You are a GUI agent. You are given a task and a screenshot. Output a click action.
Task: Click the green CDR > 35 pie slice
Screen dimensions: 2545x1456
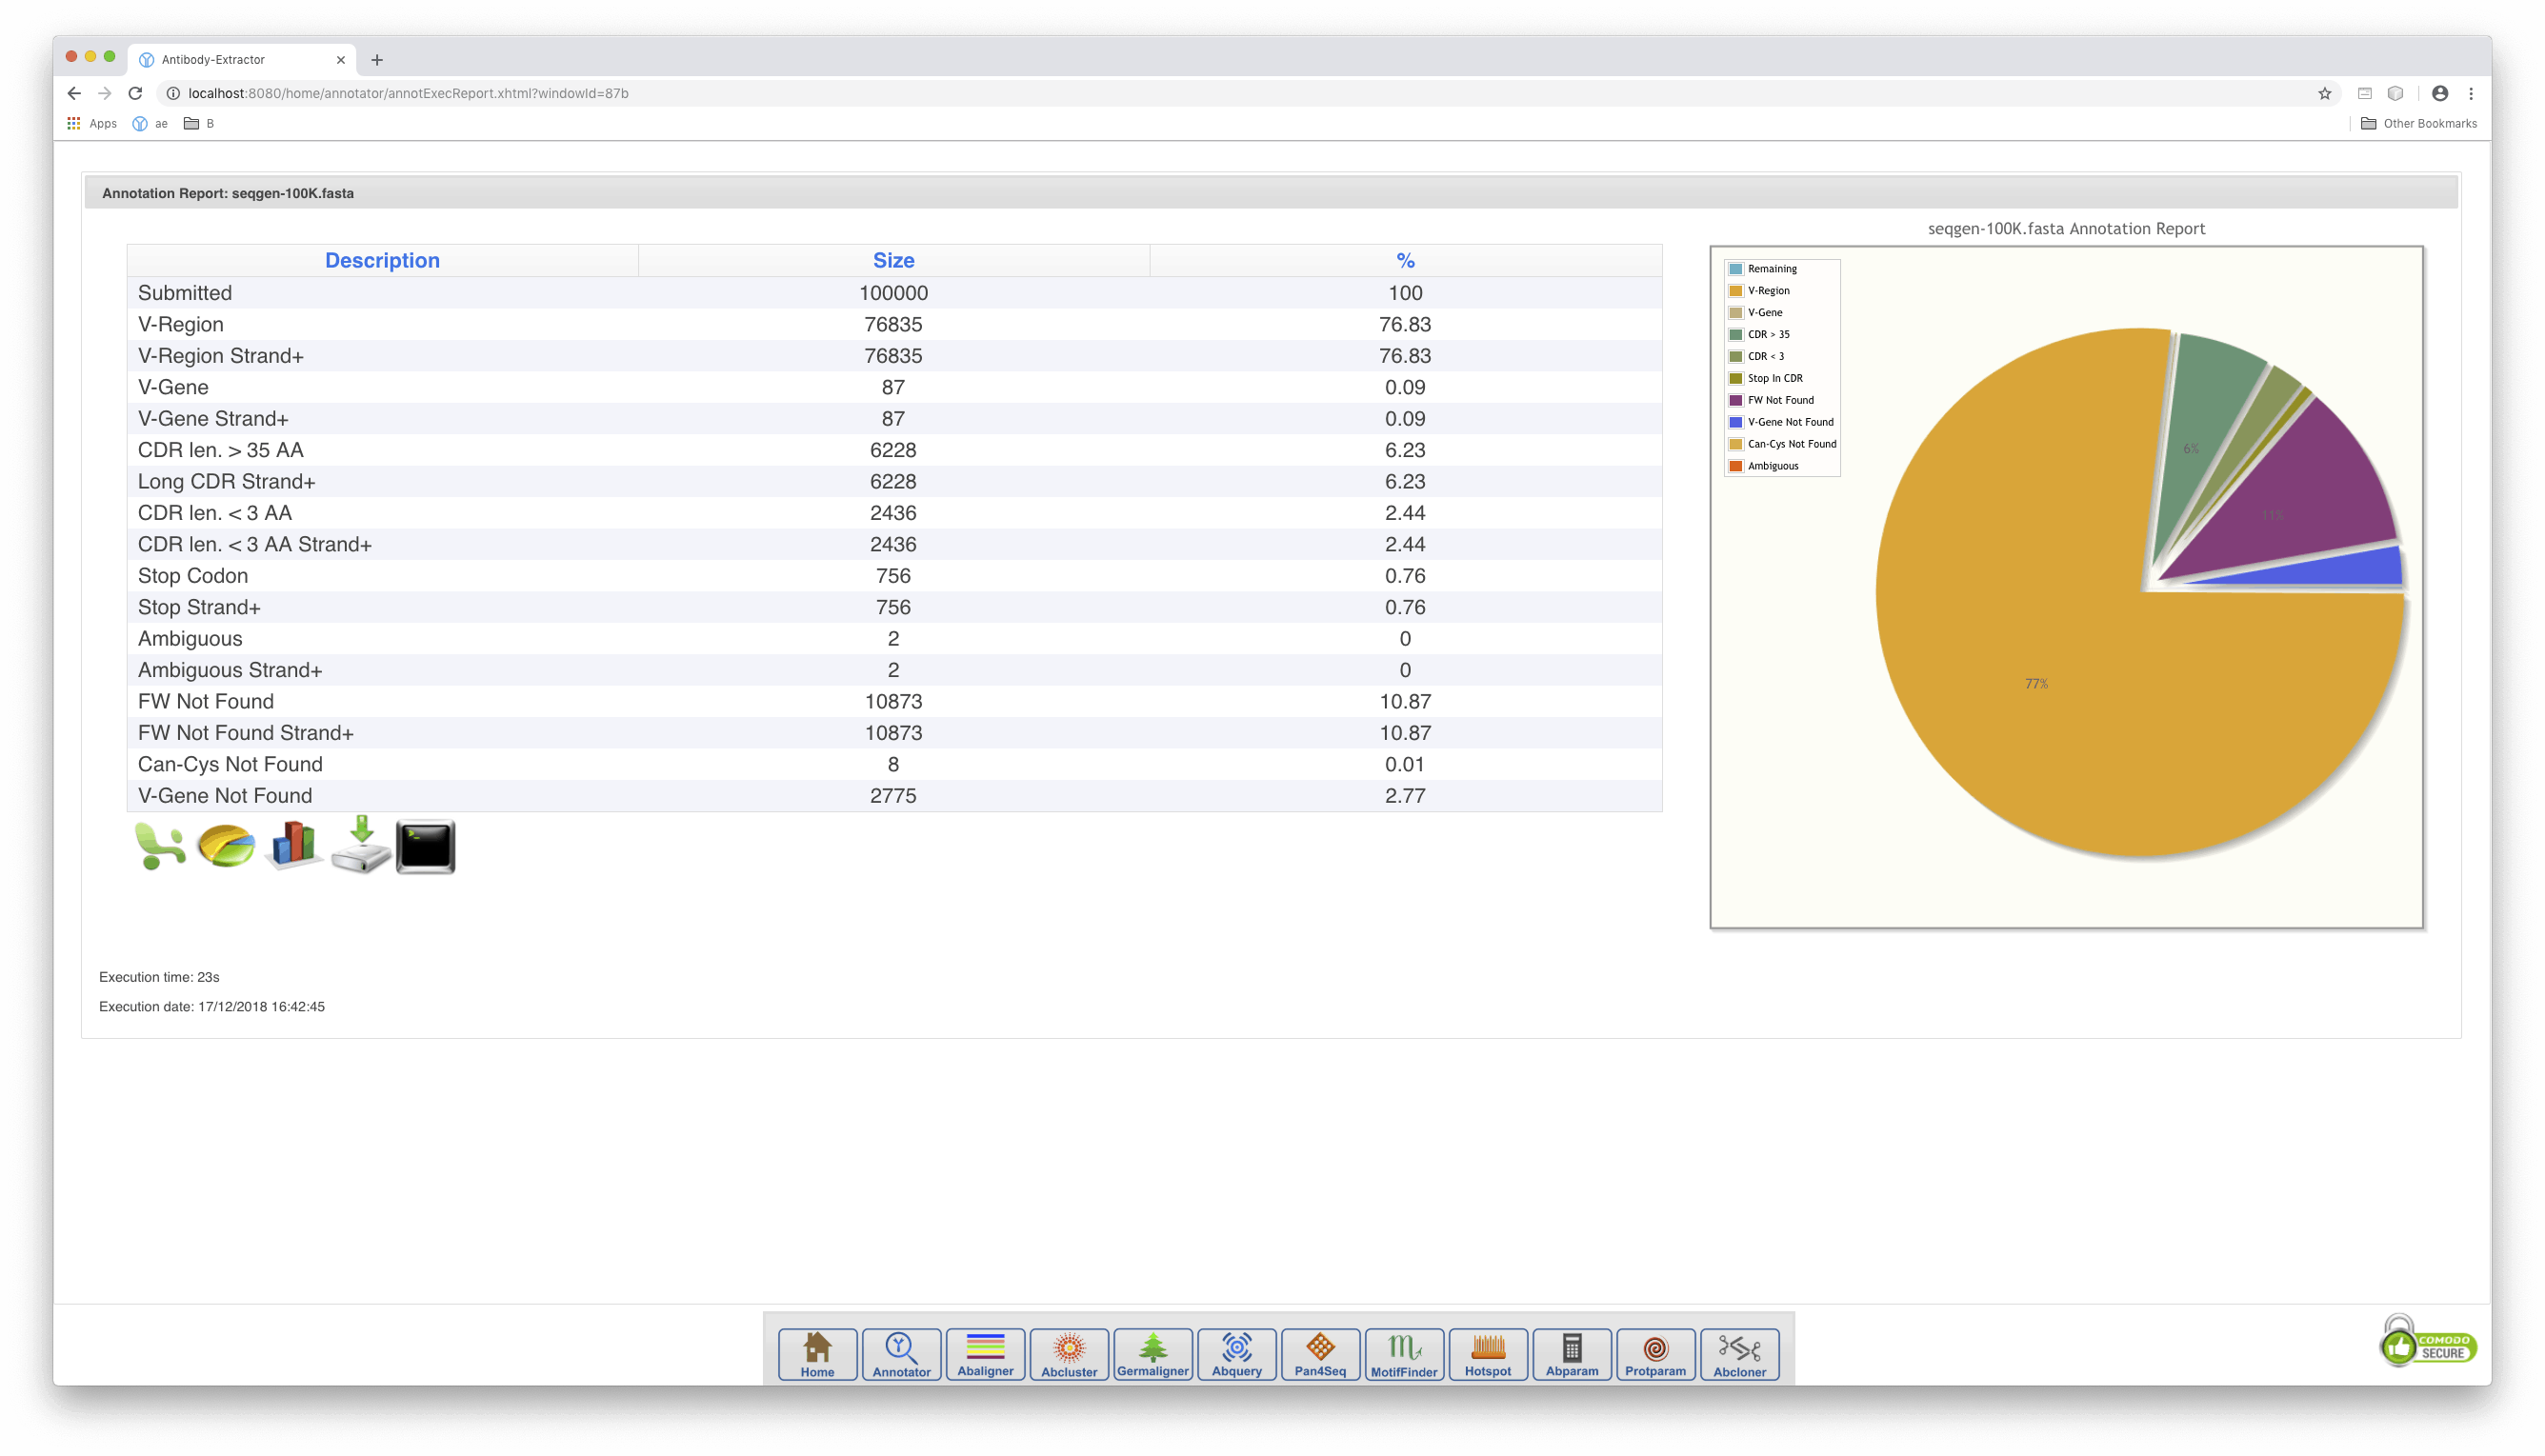[2205, 430]
